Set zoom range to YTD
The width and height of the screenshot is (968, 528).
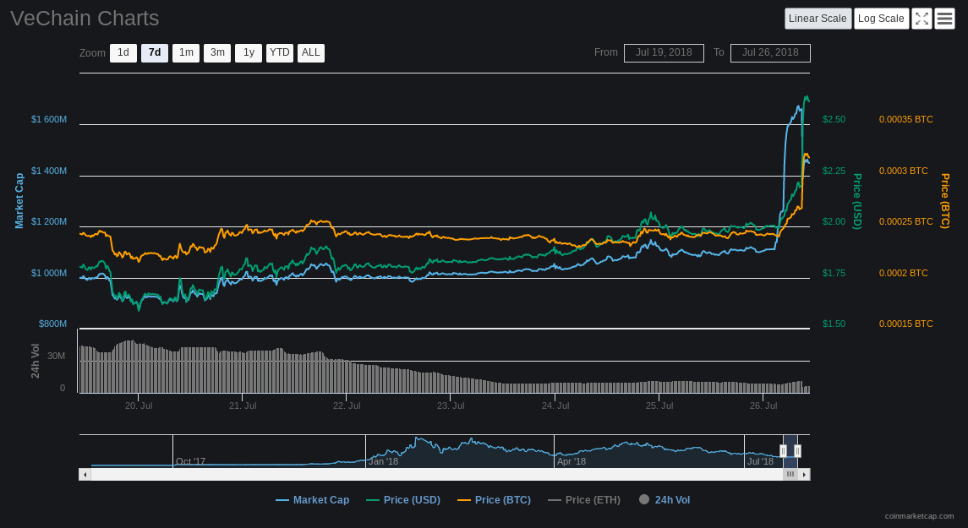click(280, 53)
